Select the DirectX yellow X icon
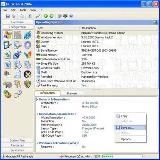This screenshot has height=160, width=160. [x=27, y=74]
